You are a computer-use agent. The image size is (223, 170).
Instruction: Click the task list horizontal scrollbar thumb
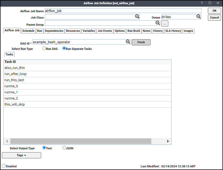pyautogui.click(x=81, y=141)
